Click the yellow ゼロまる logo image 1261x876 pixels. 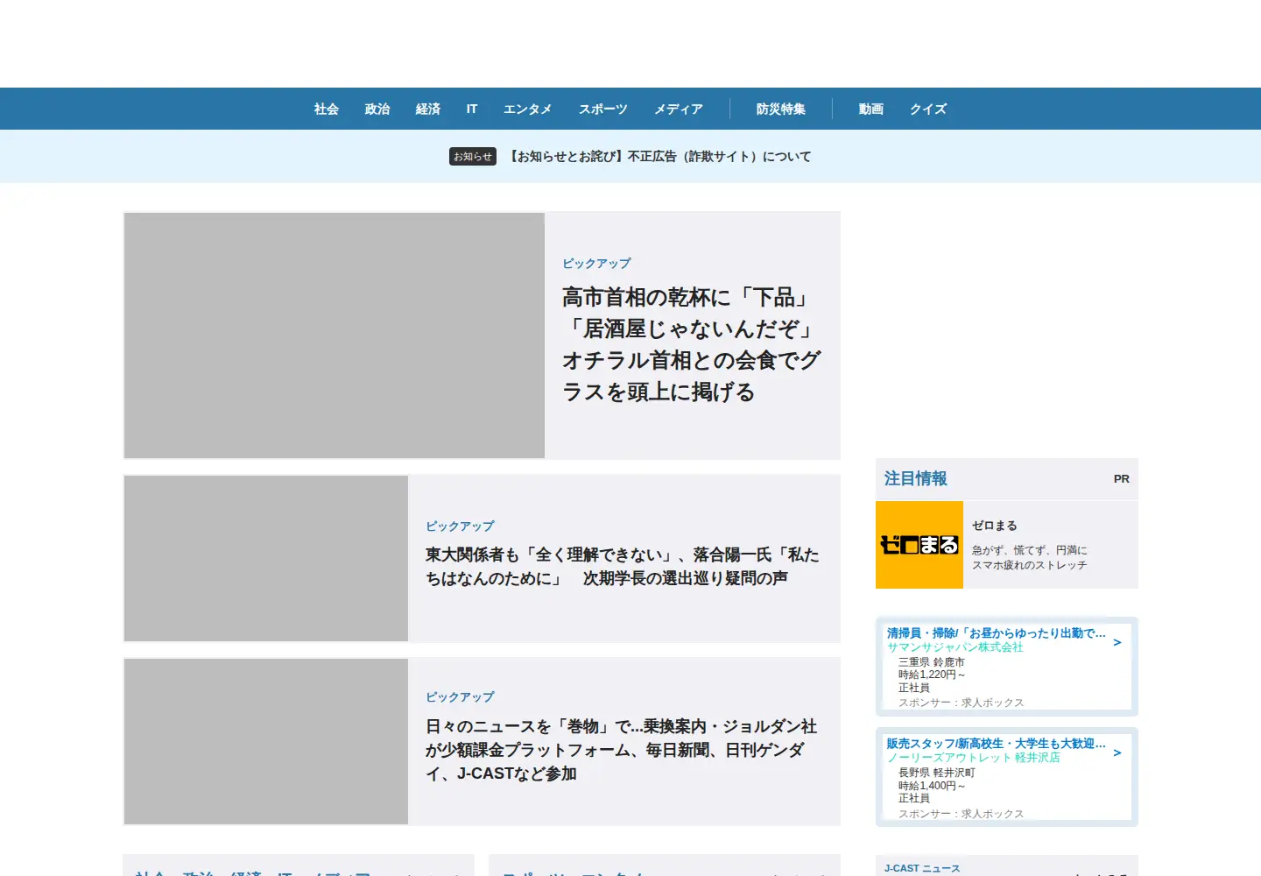pos(919,545)
